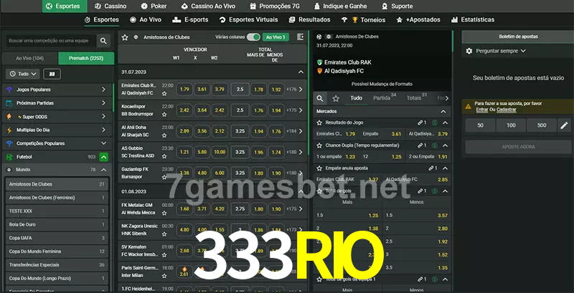Pick 1 ou empate odd 1.23
Viewport: 574px width, 293px height.
click(336, 157)
